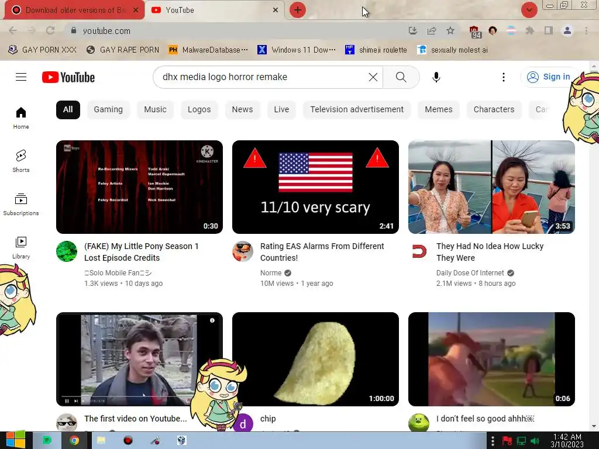
Task: Open the I don't feel so good thumbnail
Action: [491, 360]
